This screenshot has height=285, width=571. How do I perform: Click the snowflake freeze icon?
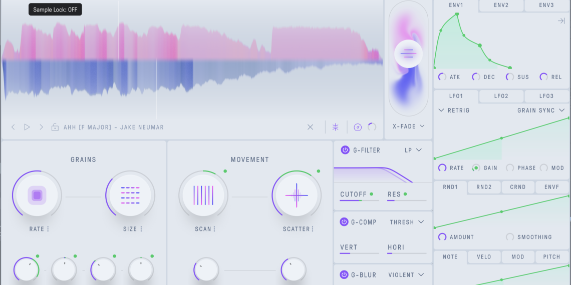336,127
